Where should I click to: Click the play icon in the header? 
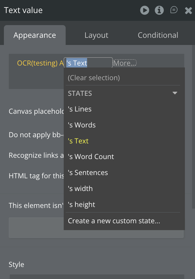(145, 10)
